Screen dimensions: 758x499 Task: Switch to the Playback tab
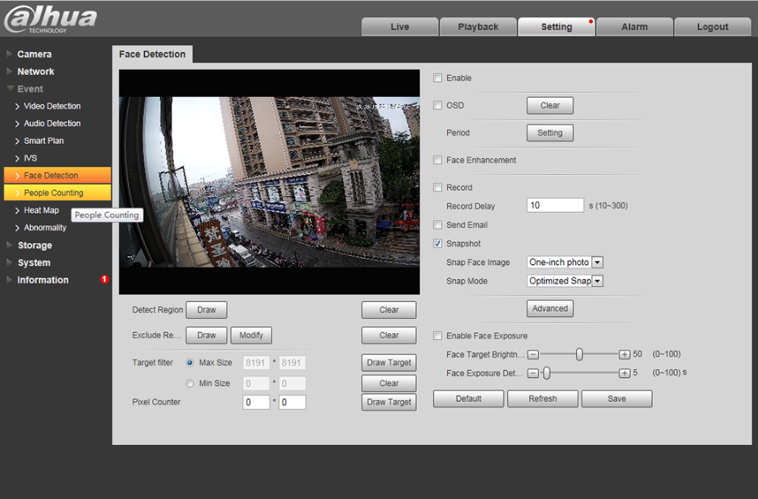(478, 27)
